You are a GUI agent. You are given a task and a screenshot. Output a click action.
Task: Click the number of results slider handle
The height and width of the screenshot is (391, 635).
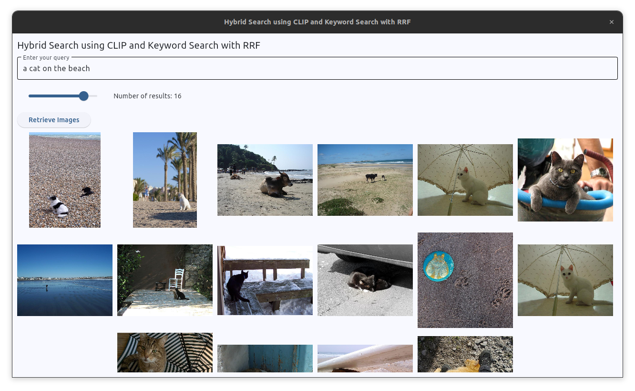(83, 96)
